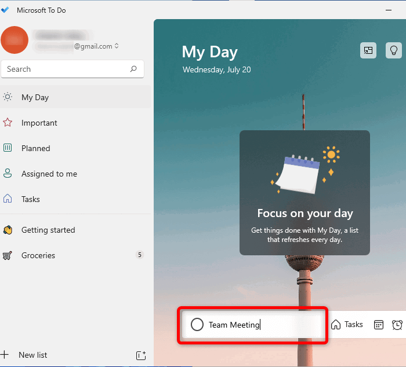This screenshot has width=406, height=367.
Task: Click the circle checkbox beside Team Meeting
Action: point(197,324)
